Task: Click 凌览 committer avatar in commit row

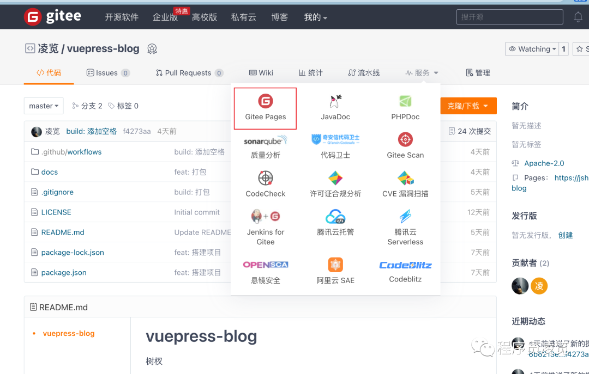Action: tap(37, 132)
